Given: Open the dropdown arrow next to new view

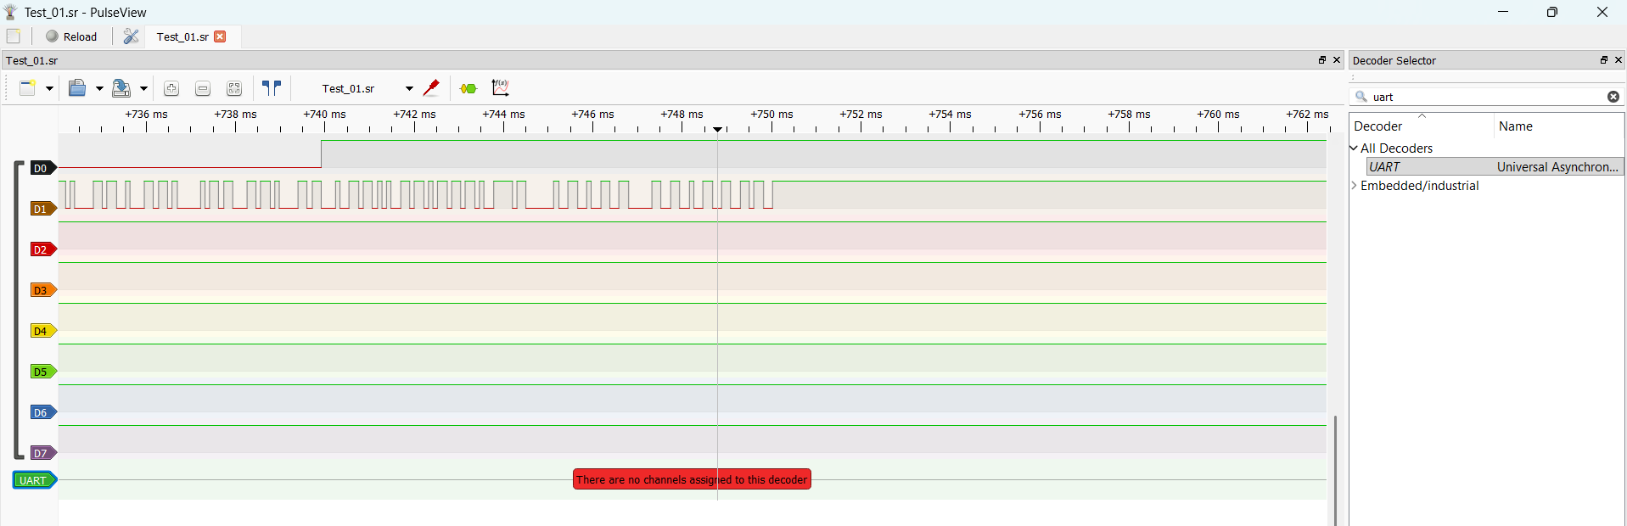Looking at the screenshot, I should click(x=49, y=88).
